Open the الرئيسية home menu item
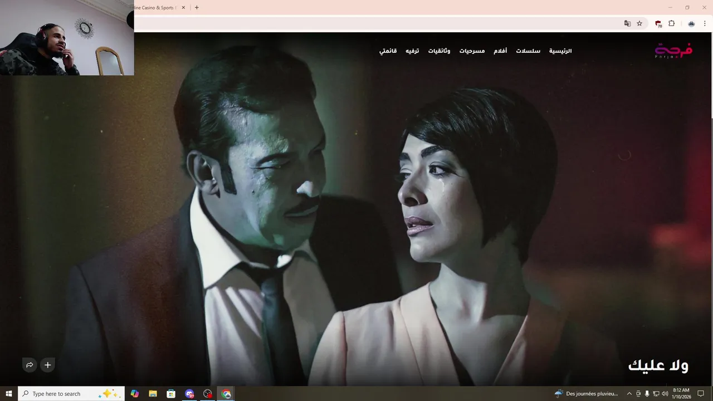The height and width of the screenshot is (401, 713). click(x=560, y=51)
